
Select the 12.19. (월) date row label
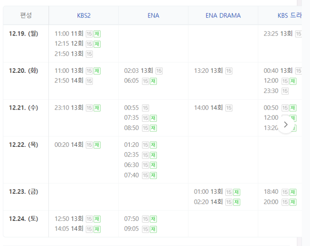[x=23, y=33]
